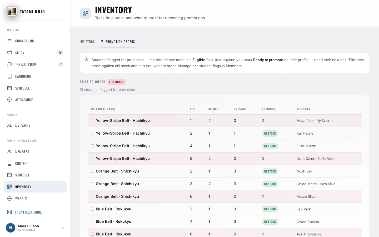
Task: Check Yellow-Stripe Belt size 1 row checkbox
Action: (x=93, y=121)
